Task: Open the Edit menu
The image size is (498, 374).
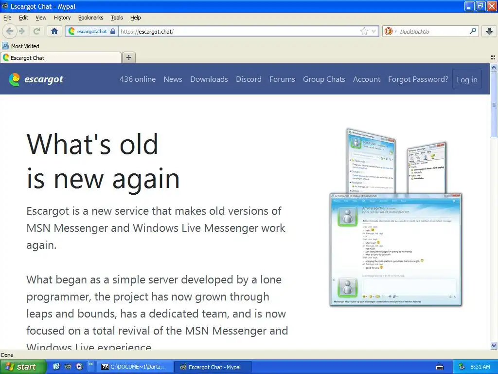Action: pos(23,18)
